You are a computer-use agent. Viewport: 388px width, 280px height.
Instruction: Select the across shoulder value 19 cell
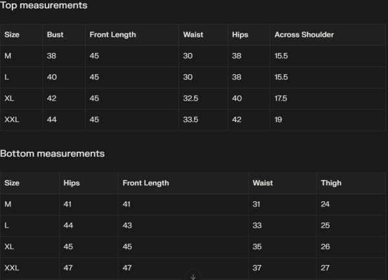(x=279, y=120)
